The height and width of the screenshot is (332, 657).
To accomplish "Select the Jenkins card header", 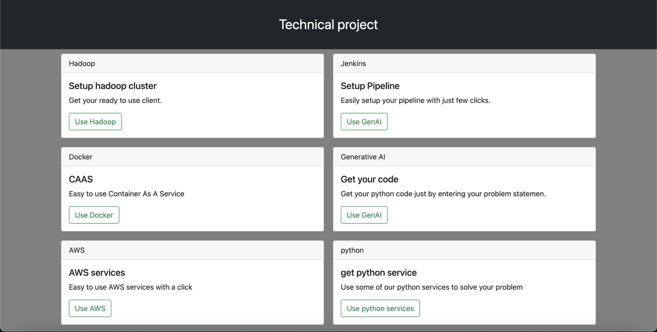I will point(465,64).
